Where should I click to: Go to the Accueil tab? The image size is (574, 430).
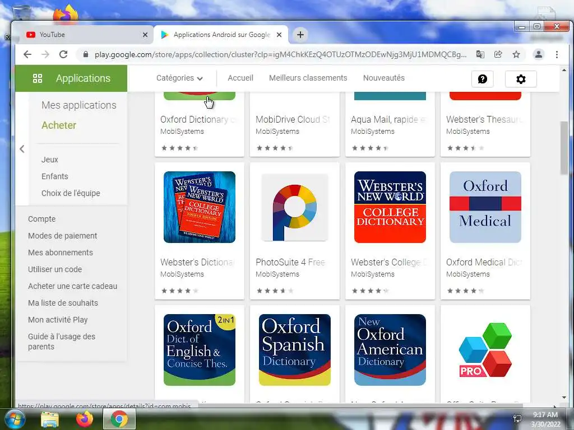tap(240, 78)
